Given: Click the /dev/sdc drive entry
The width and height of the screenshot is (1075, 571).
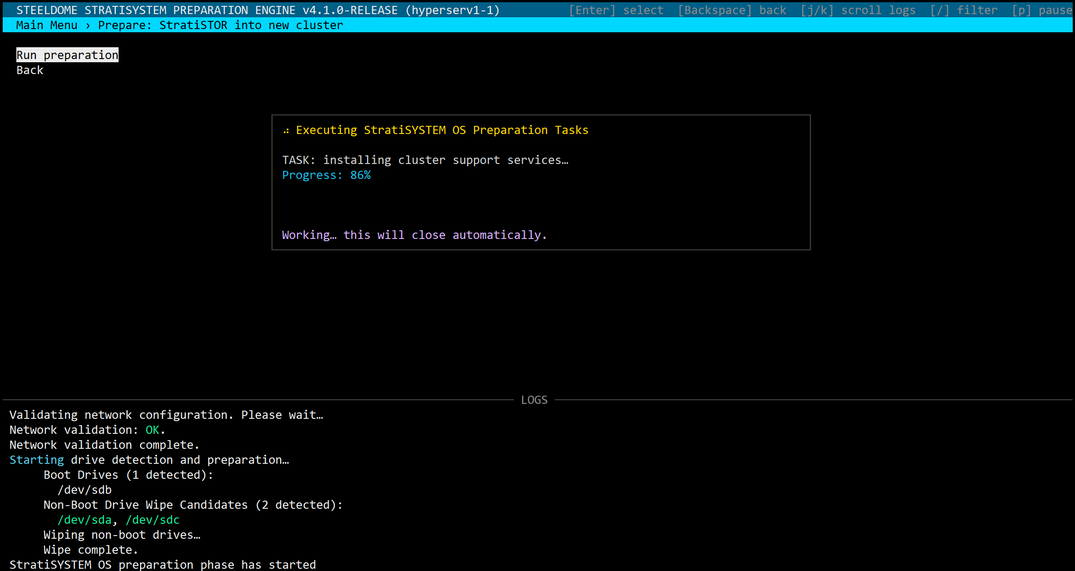Looking at the screenshot, I should coord(153,520).
